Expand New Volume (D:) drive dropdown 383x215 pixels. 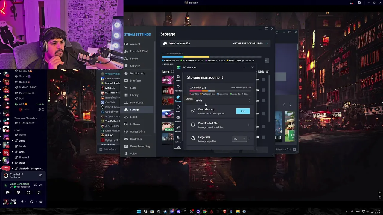(267, 43)
